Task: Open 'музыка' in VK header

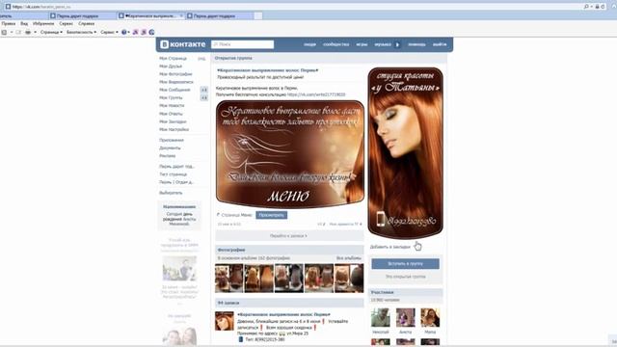Action: click(383, 44)
